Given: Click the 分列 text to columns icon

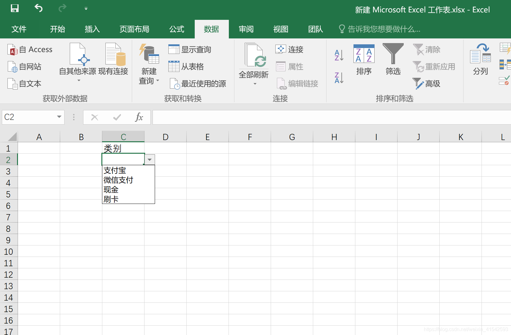Looking at the screenshot, I should [480, 60].
